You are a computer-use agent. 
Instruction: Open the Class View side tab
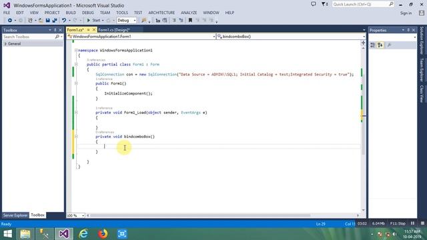point(422,94)
